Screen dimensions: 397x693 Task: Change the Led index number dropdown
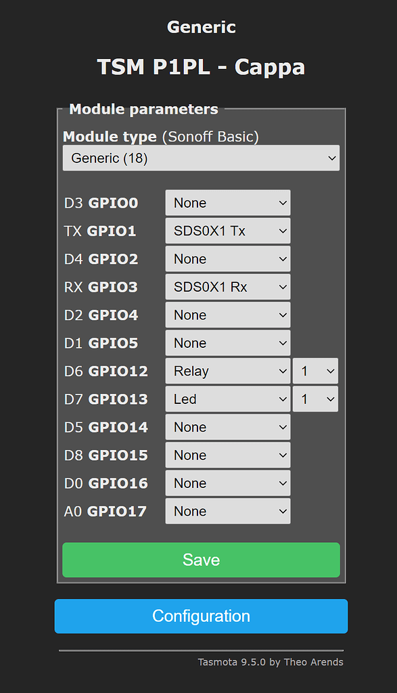pyautogui.click(x=315, y=399)
